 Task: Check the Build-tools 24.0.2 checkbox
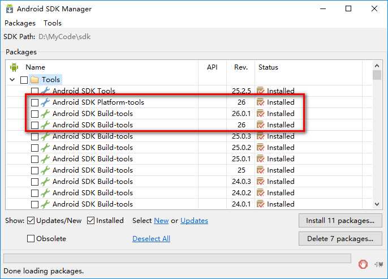click(x=35, y=193)
